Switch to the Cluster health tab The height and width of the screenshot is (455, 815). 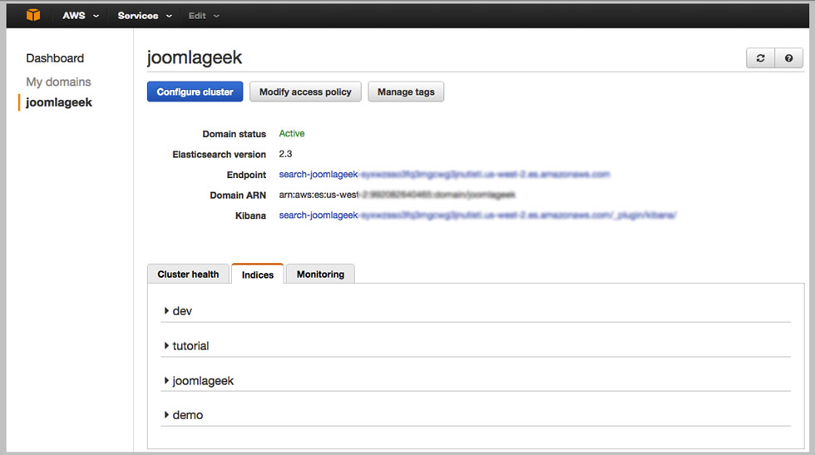click(x=188, y=274)
